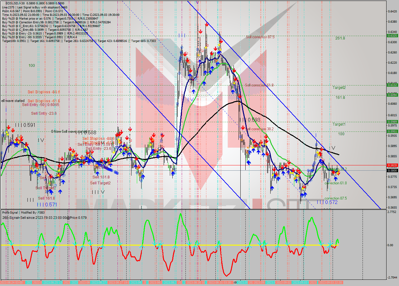Select the 'I I I 0.593' wave label

pos(249,120)
